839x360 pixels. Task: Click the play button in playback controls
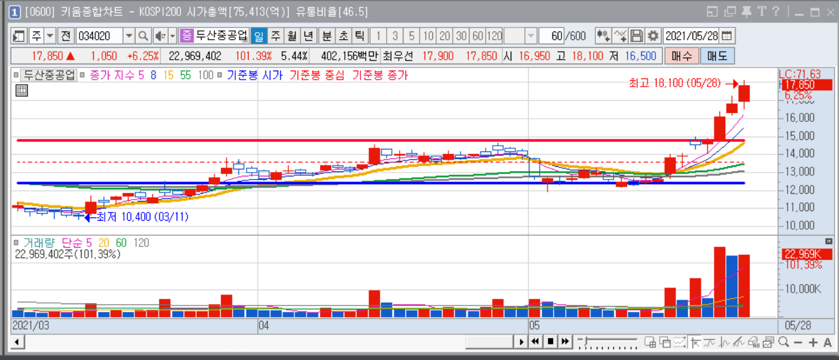coord(522,342)
